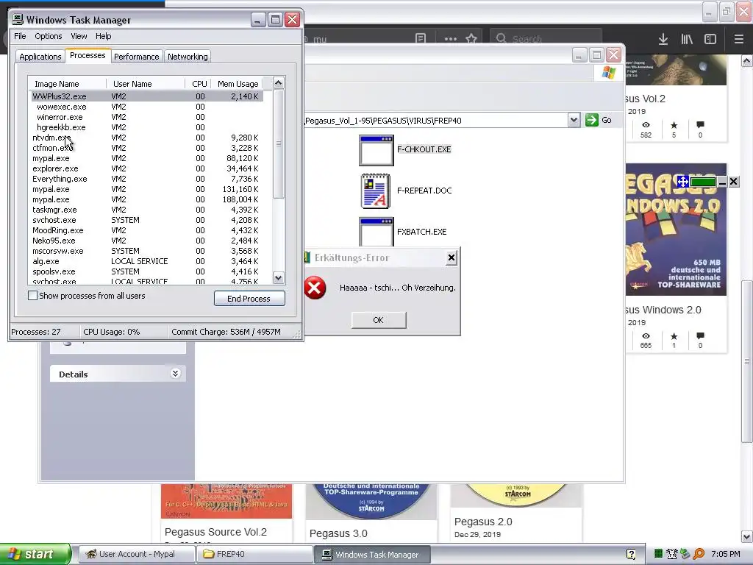Screen dimensions: 753x565
Task: Click the browser downloads arrow icon
Action: [663, 39]
